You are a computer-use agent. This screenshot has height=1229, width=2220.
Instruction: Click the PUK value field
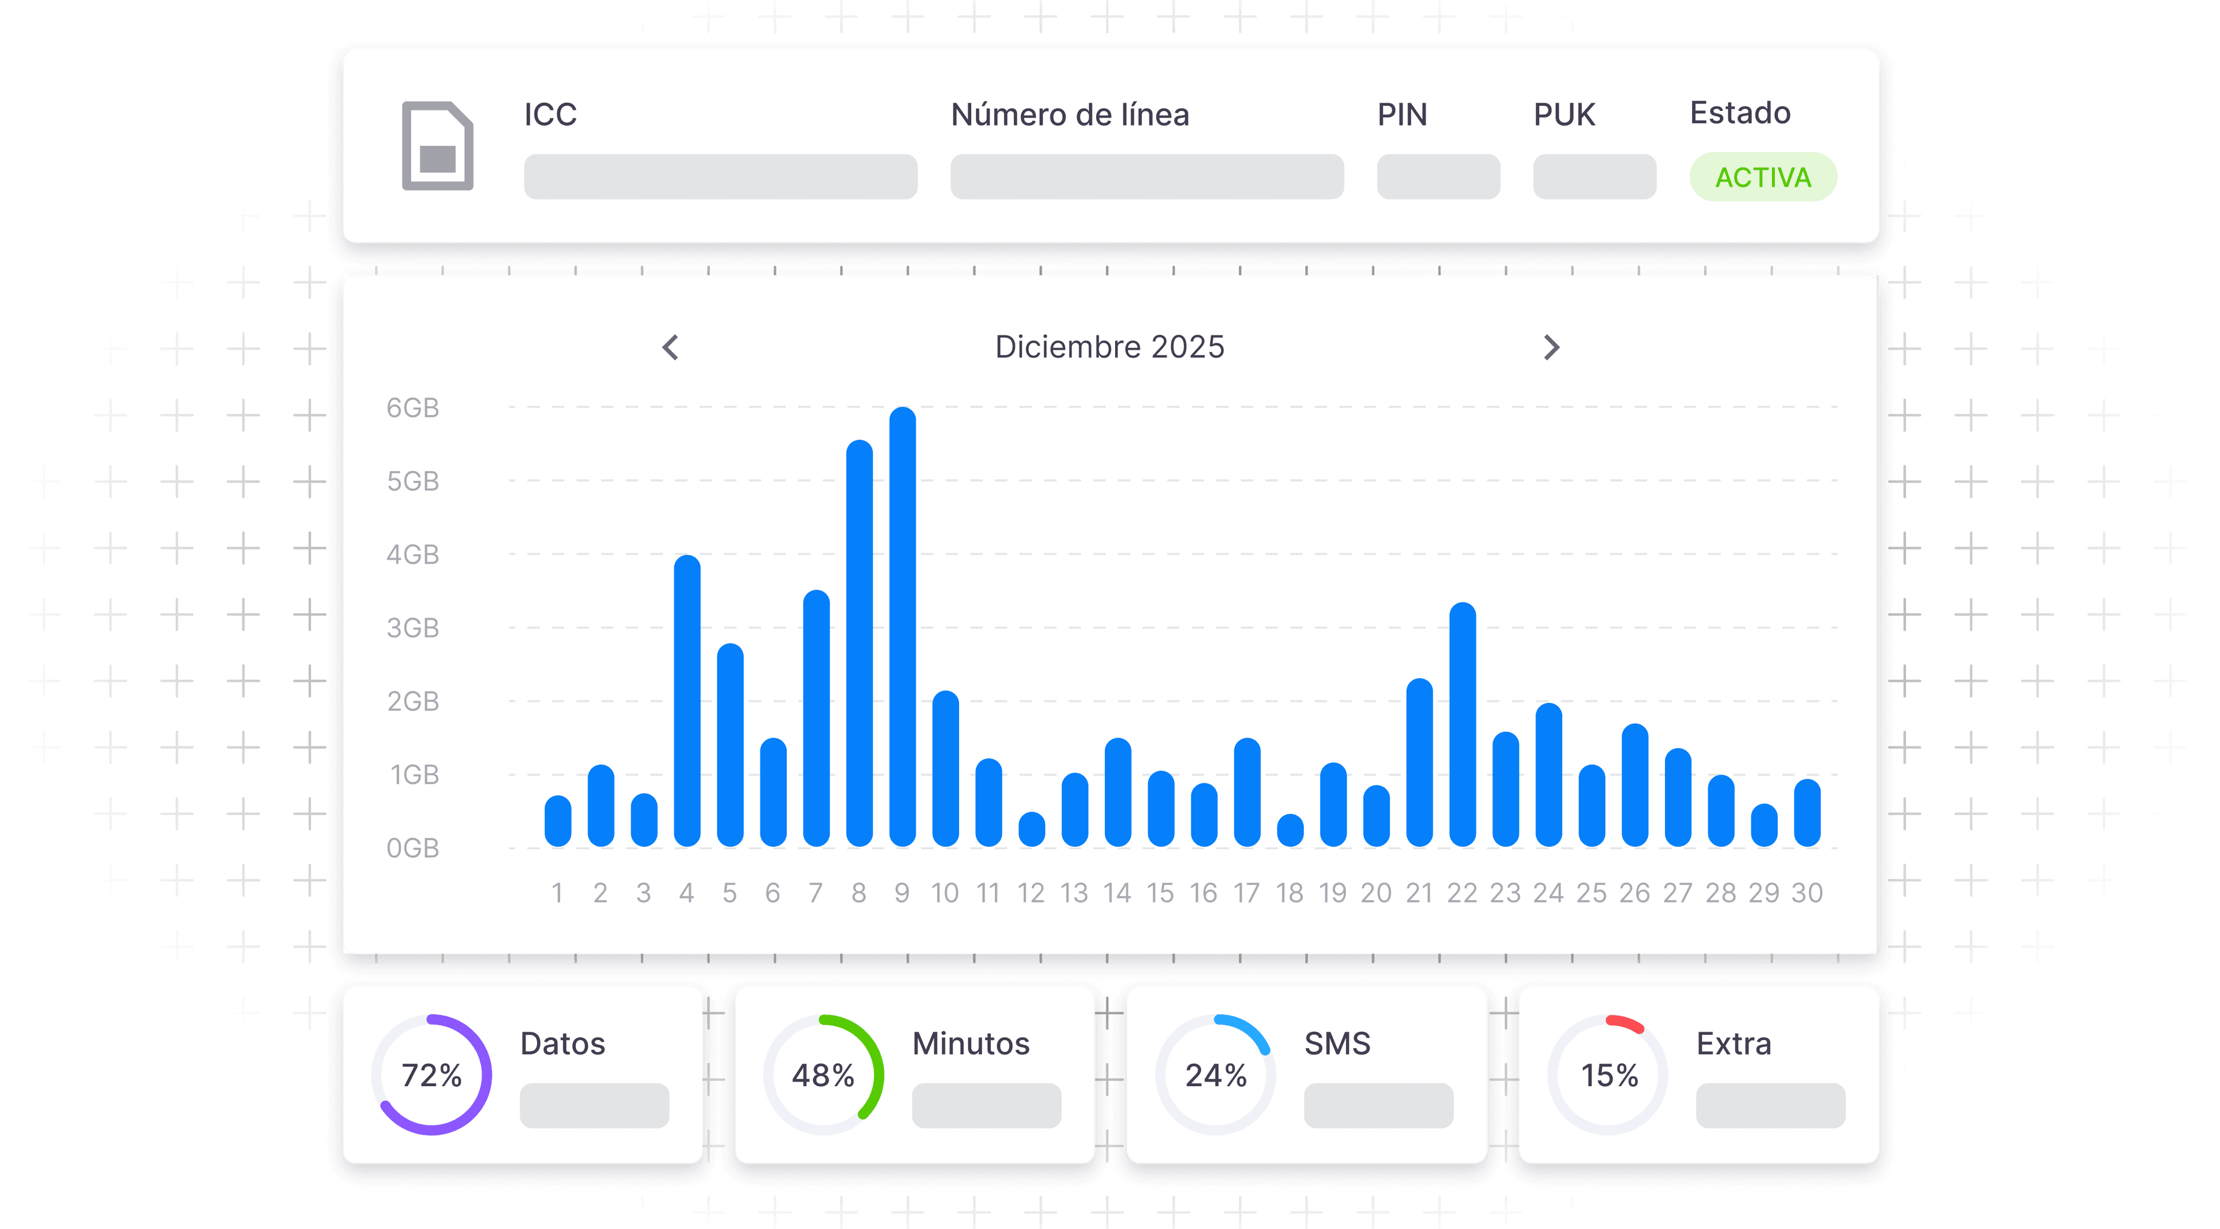[1593, 177]
